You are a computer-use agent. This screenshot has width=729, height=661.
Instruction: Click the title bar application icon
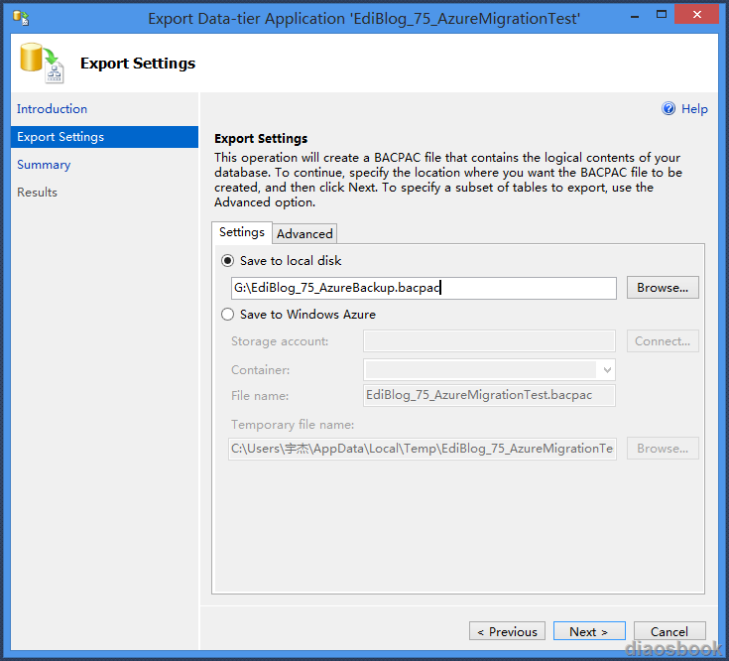(x=21, y=18)
